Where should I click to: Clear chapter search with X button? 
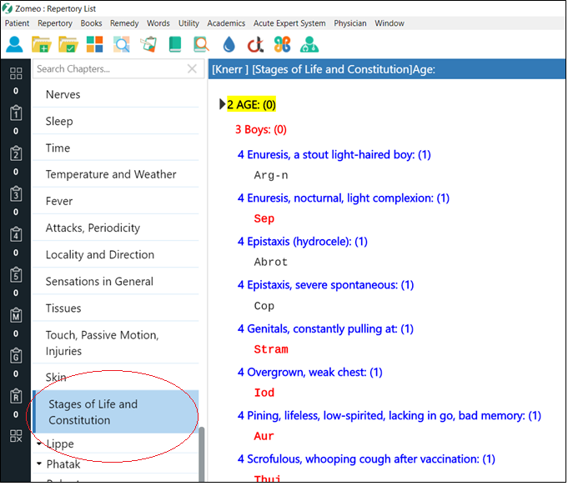(192, 69)
